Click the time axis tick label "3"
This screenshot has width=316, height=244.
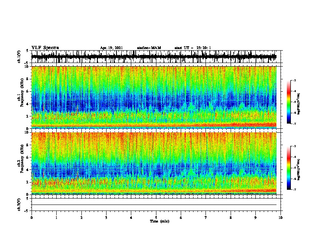click(x=106, y=218)
